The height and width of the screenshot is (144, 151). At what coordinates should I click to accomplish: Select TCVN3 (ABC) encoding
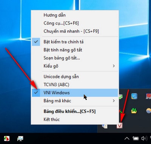coord(75,85)
